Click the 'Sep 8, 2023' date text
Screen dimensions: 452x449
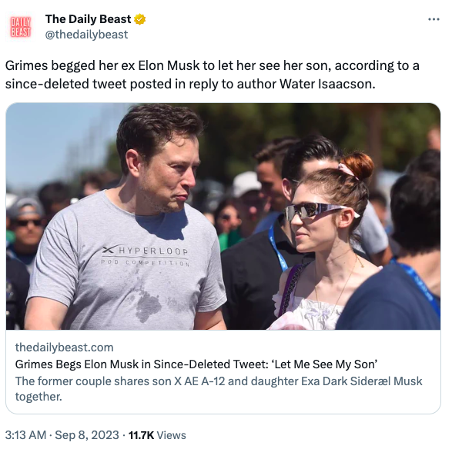coord(87,435)
